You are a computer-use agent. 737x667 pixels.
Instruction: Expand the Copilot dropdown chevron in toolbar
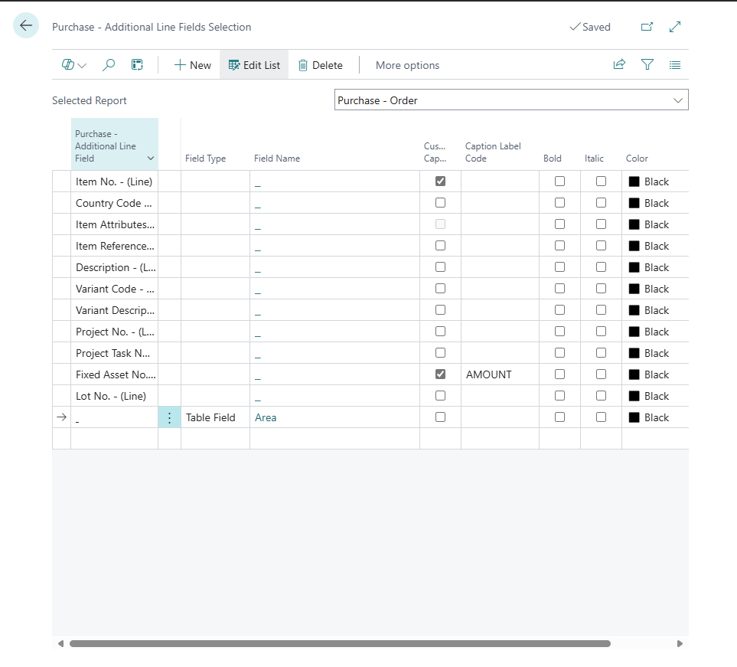pos(82,65)
